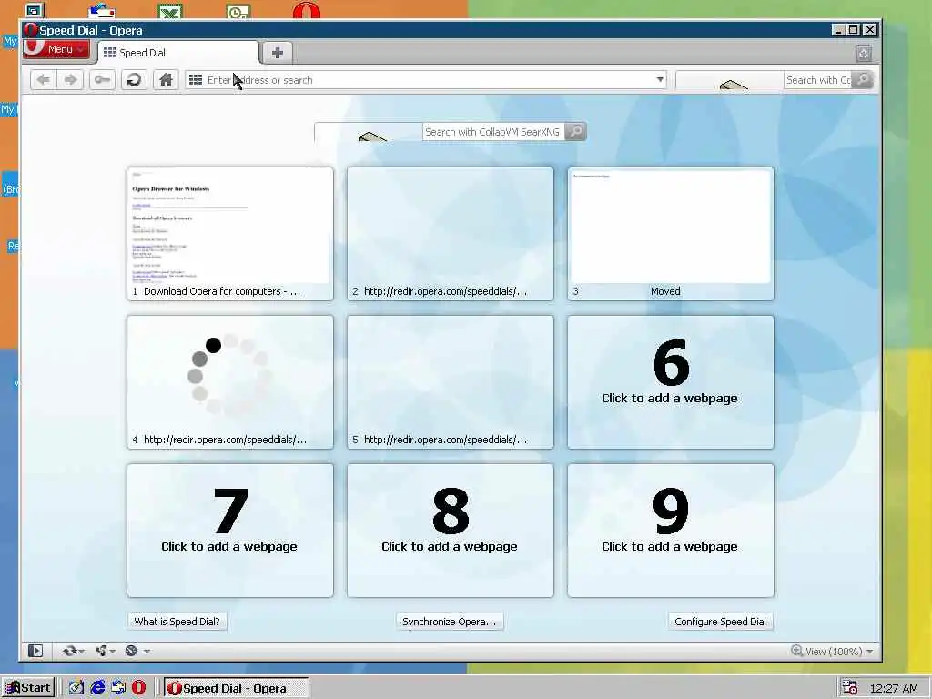Open speed dial 2 redir.opera.com tile
Viewport: 932px width, 699px height.
point(450,234)
